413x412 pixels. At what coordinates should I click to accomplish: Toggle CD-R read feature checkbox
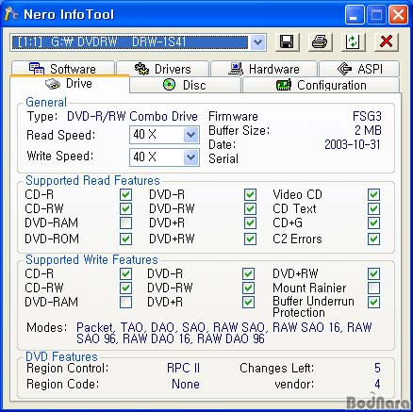[x=125, y=194]
